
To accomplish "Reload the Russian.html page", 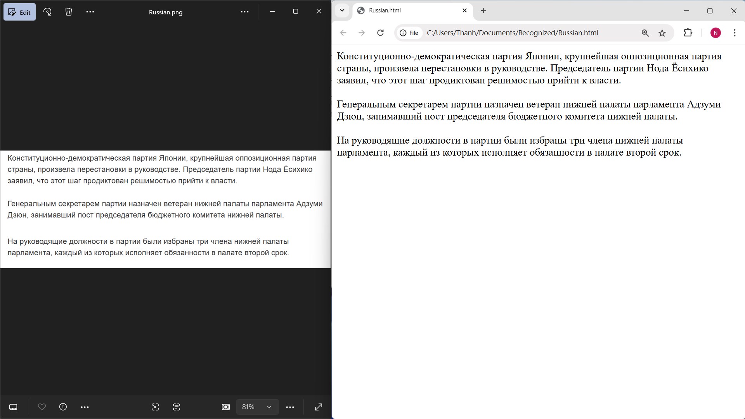I will [x=380, y=33].
